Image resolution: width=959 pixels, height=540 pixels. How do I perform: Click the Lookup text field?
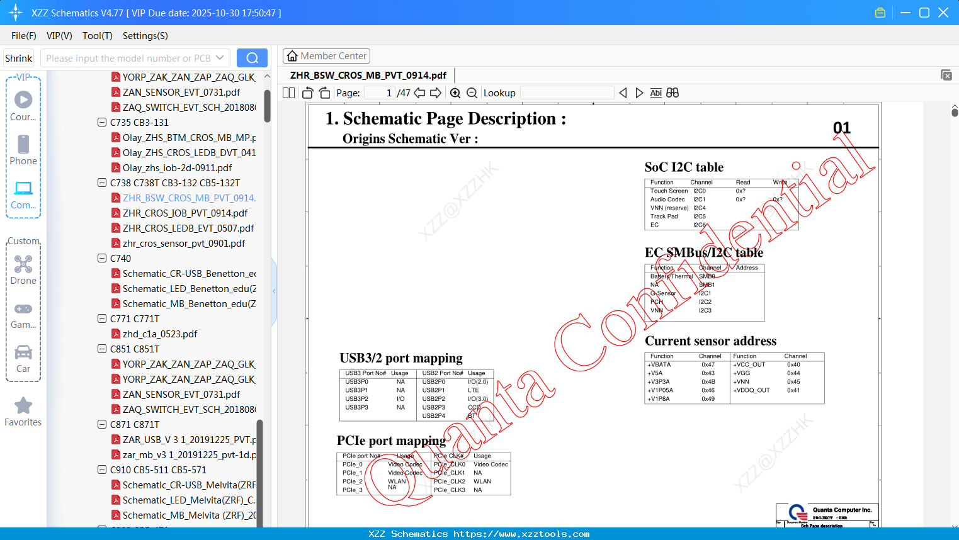pyautogui.click(x=567, y=93)
